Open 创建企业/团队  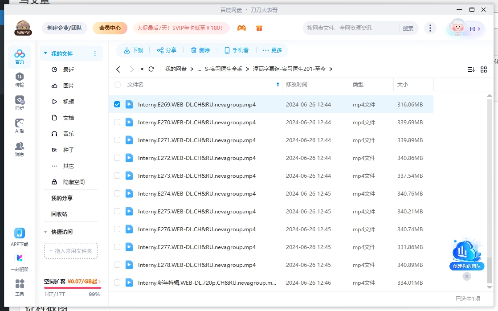click(64, 28)
